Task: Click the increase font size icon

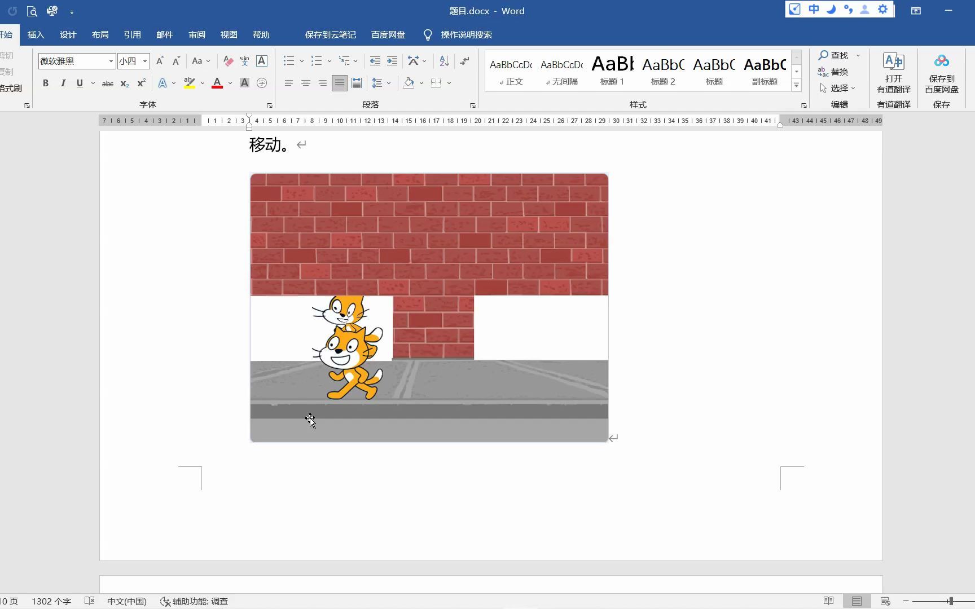Action: coord(160,61)
